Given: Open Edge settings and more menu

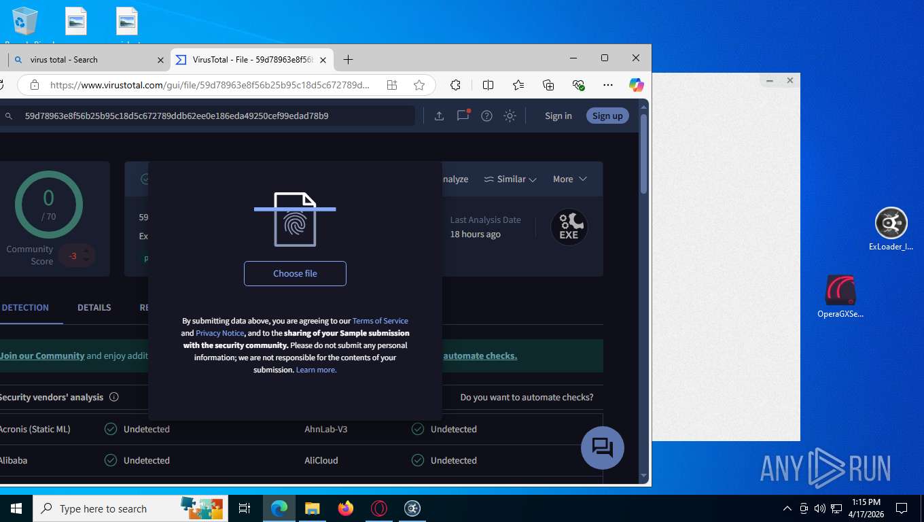Looking at the screenshot, I should (x=608, y=85).
